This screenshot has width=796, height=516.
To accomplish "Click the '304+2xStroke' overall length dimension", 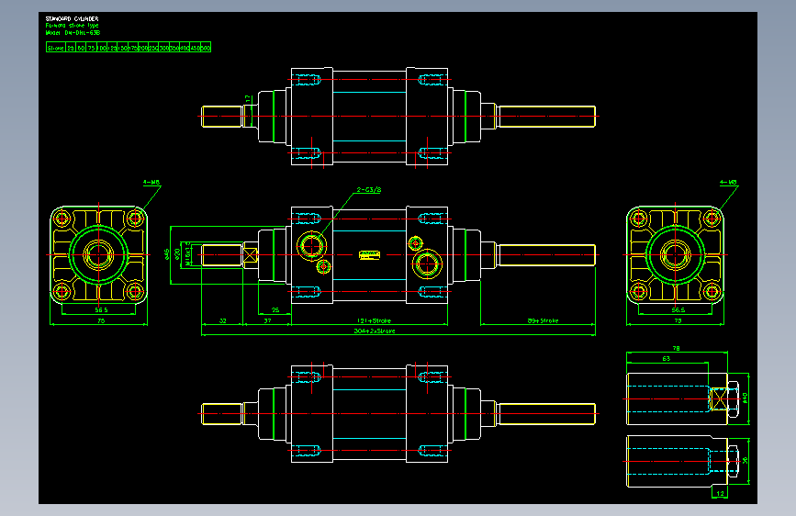I will [x=375, y=331].
